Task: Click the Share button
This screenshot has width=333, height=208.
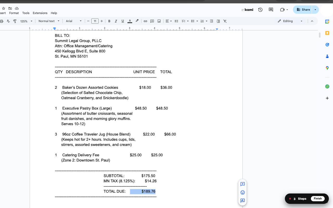Action: click(x=303, y=10)
